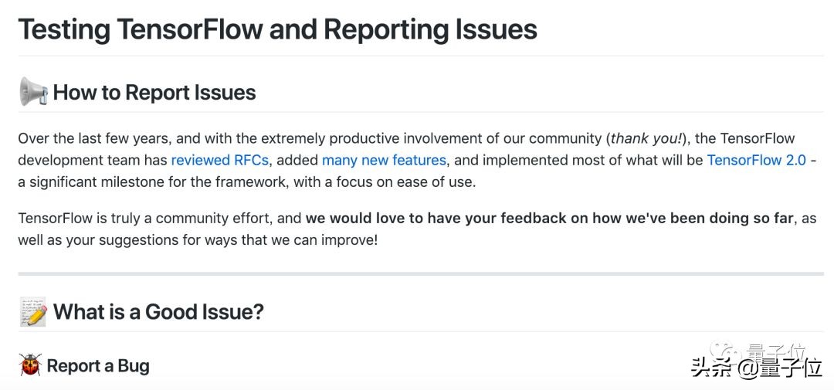Viewport: 834px width, 390px height.
Task: Click the "Testing TensorFlow and Reporting Issues" title
Action: [x=277, y=29]
